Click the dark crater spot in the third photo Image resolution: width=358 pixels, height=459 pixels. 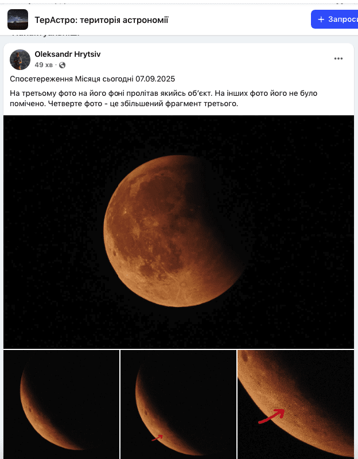146,413
